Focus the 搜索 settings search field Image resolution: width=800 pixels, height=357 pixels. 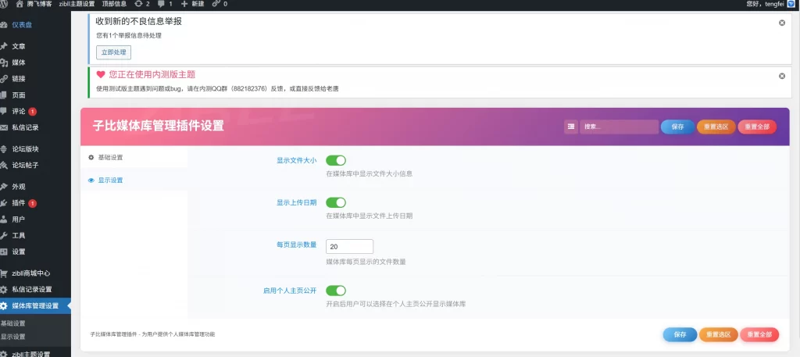[x=619, y=127]
